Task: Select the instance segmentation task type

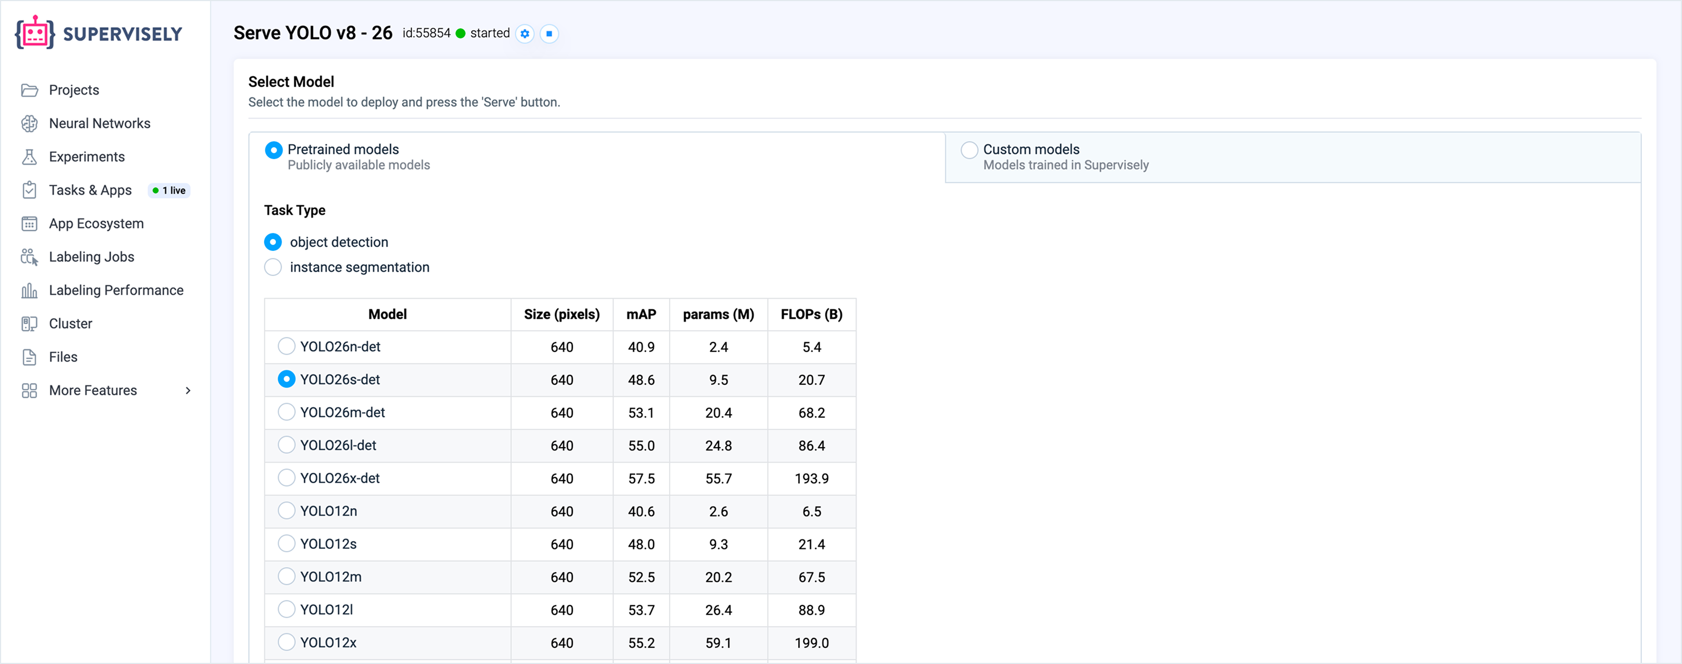Action: coord(273,267)
